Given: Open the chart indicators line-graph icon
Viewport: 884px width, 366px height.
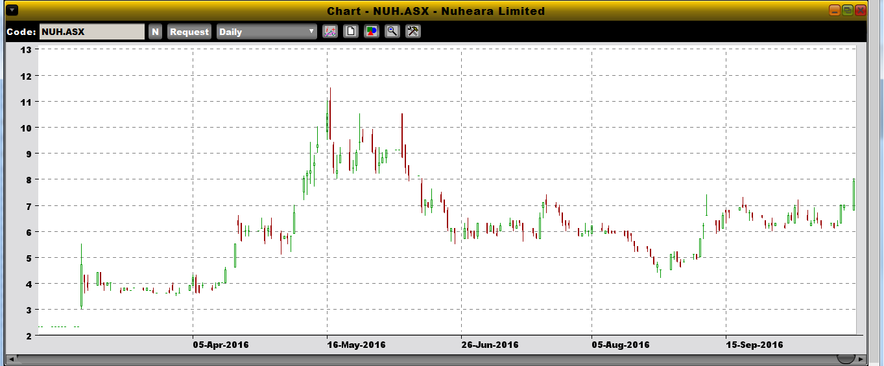Looking at the screenshot, I should click(x=330, y=31).
